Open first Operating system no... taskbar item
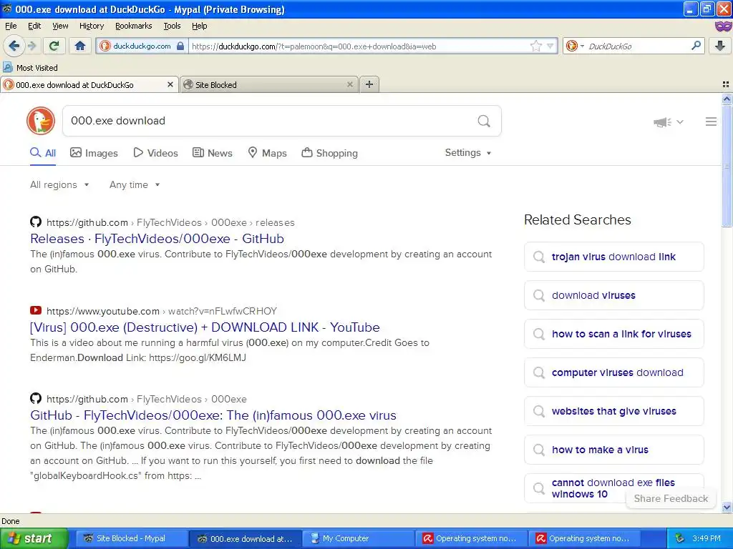 (471, 538)
